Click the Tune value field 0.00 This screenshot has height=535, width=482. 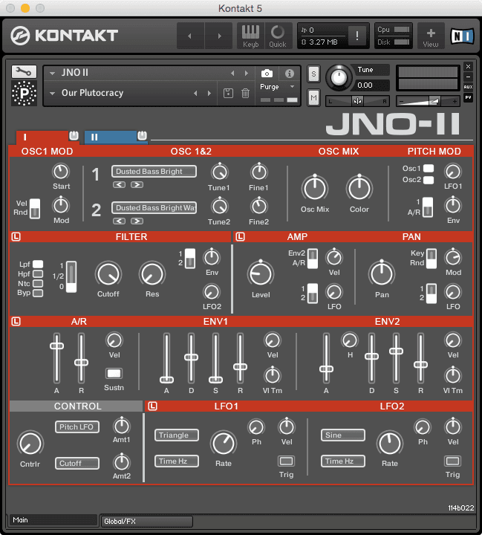tap(371, 85)
